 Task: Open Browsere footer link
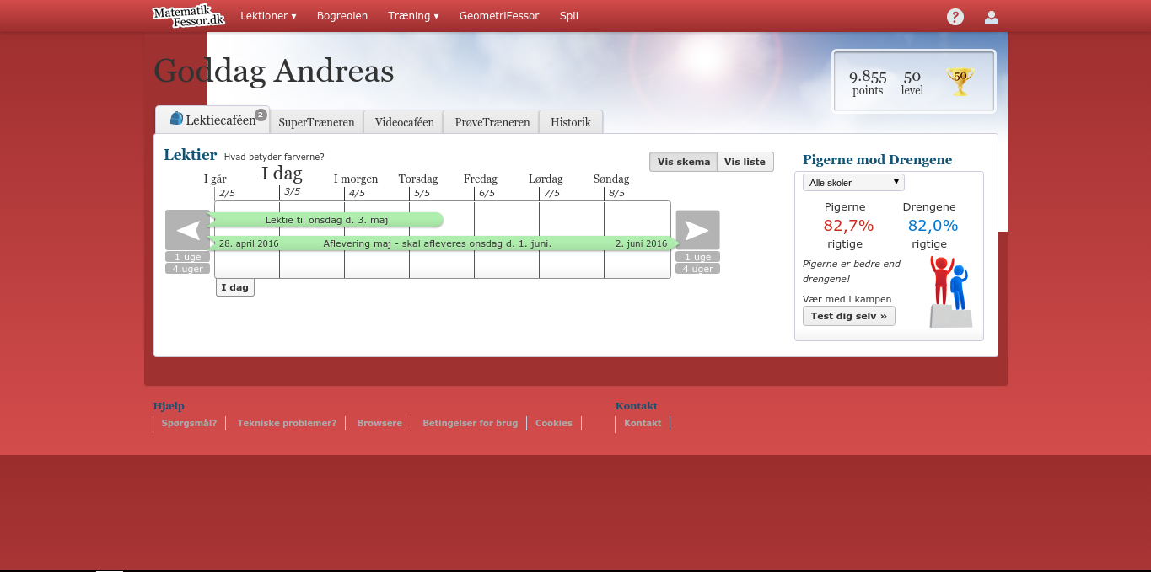pos(379,423)
